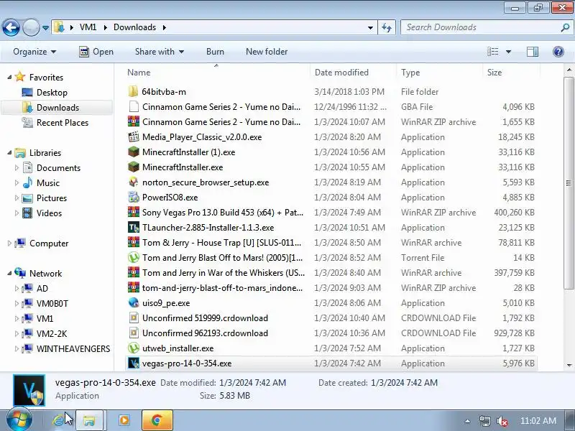Open the Share with menu
This screenshot has height=431, width=575.
coord(159,52)
